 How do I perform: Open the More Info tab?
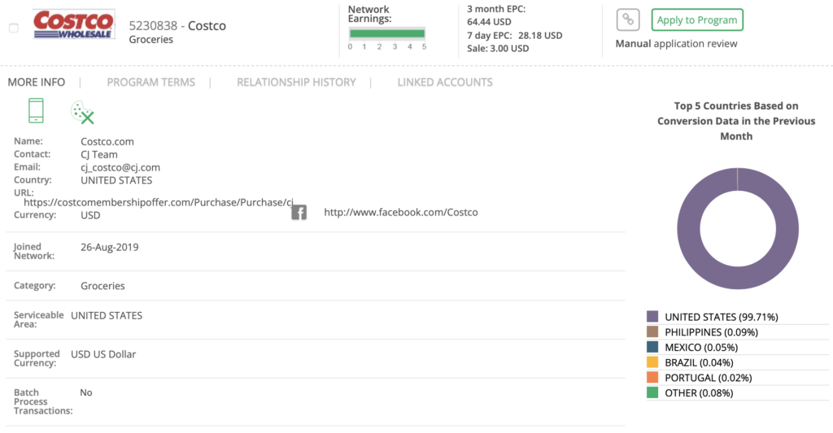[x=36, y=82]
